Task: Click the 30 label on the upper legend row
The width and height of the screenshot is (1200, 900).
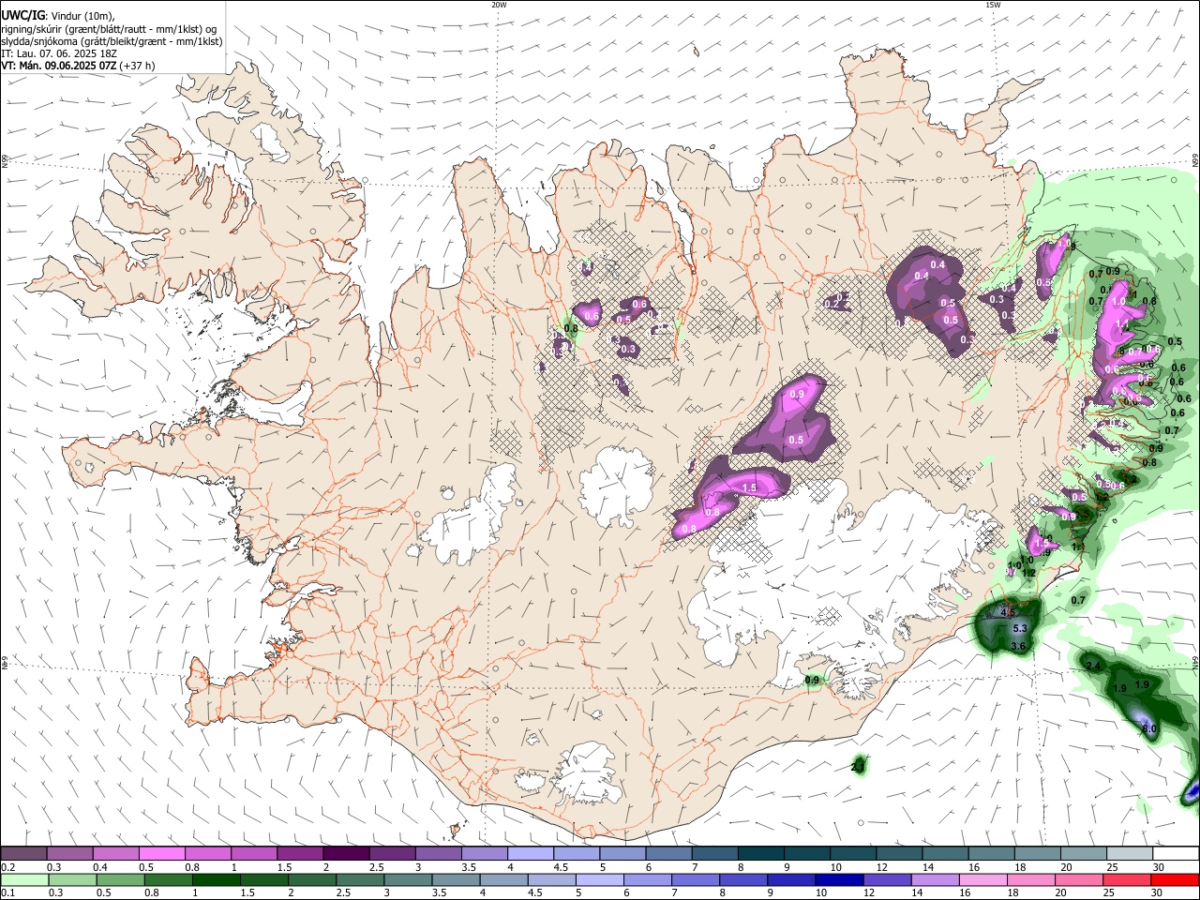Action: point(1159,867)
